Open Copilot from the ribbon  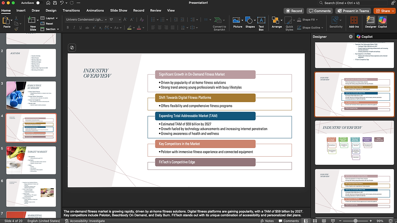tap(382, 22)
